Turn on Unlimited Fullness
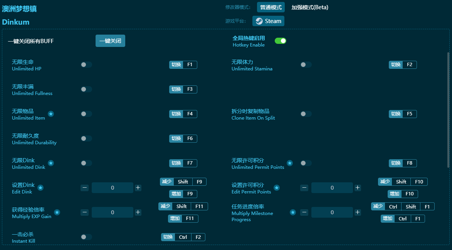 coord(86,89)
